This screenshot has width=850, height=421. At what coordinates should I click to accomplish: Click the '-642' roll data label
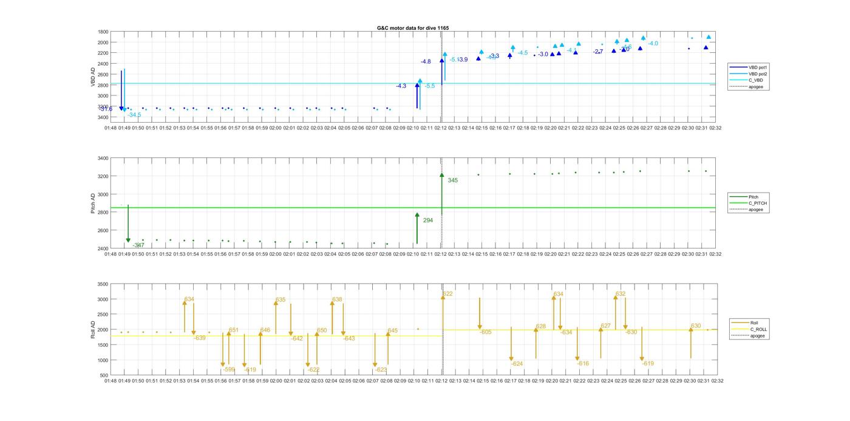coord(297,339)
